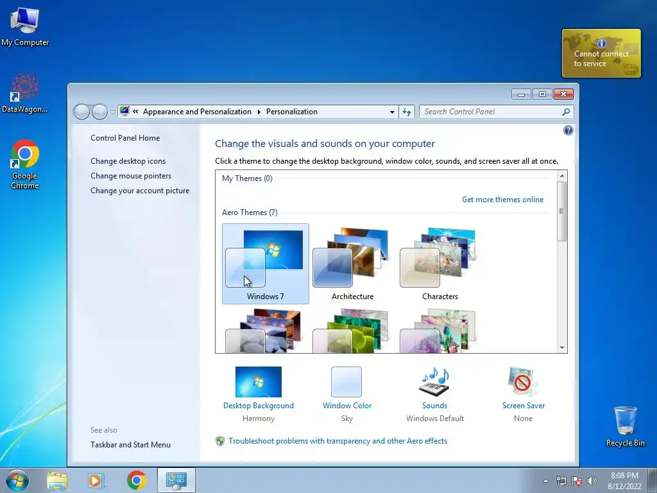Open recent pages dropdown arrow beside nav buttons
Viewport: 657px width, 493px height.
[x=113, y=112]
